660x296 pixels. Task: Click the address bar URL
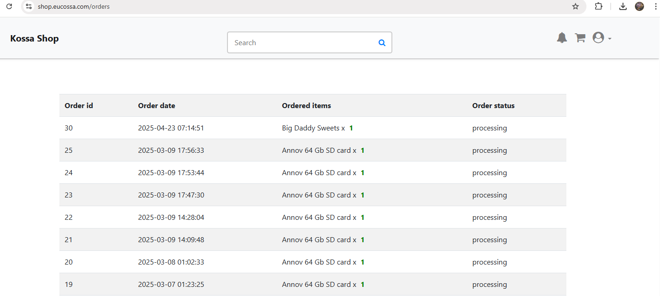pyautogui.click(x=74, y=6)
